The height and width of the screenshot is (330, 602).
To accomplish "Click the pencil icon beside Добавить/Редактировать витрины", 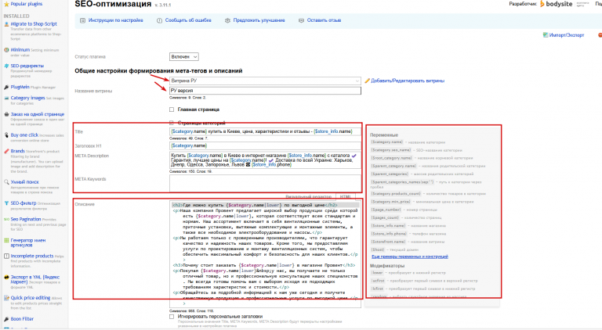I will tap(367, 81).
